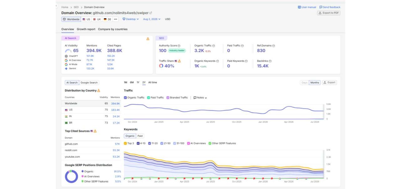Click the Gemini sparkle icon
The image size is (401, 189).
tap(66, 68)
